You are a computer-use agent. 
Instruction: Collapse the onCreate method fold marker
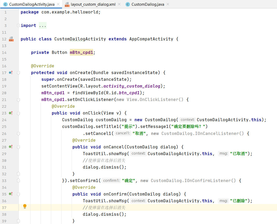[x=18, y=73]
